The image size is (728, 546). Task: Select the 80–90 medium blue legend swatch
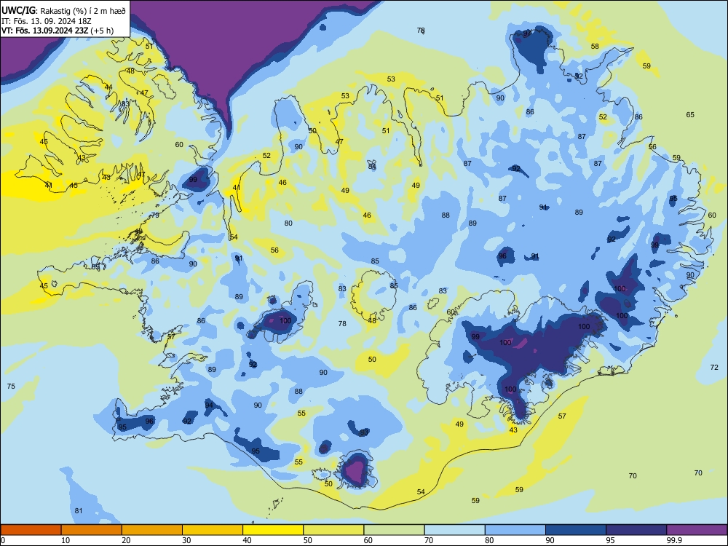pyautogui.click(x=515, y=530)
